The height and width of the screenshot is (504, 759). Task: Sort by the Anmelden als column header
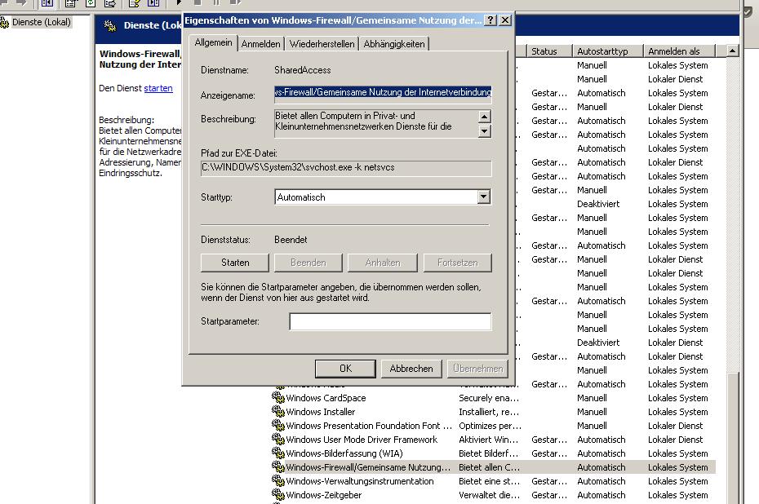click(679, 51)
